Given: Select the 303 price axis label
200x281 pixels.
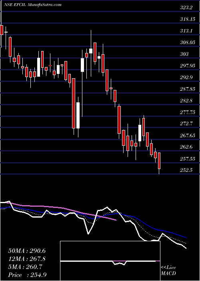Looking at the screenshot, I should [x=184, y=54].
